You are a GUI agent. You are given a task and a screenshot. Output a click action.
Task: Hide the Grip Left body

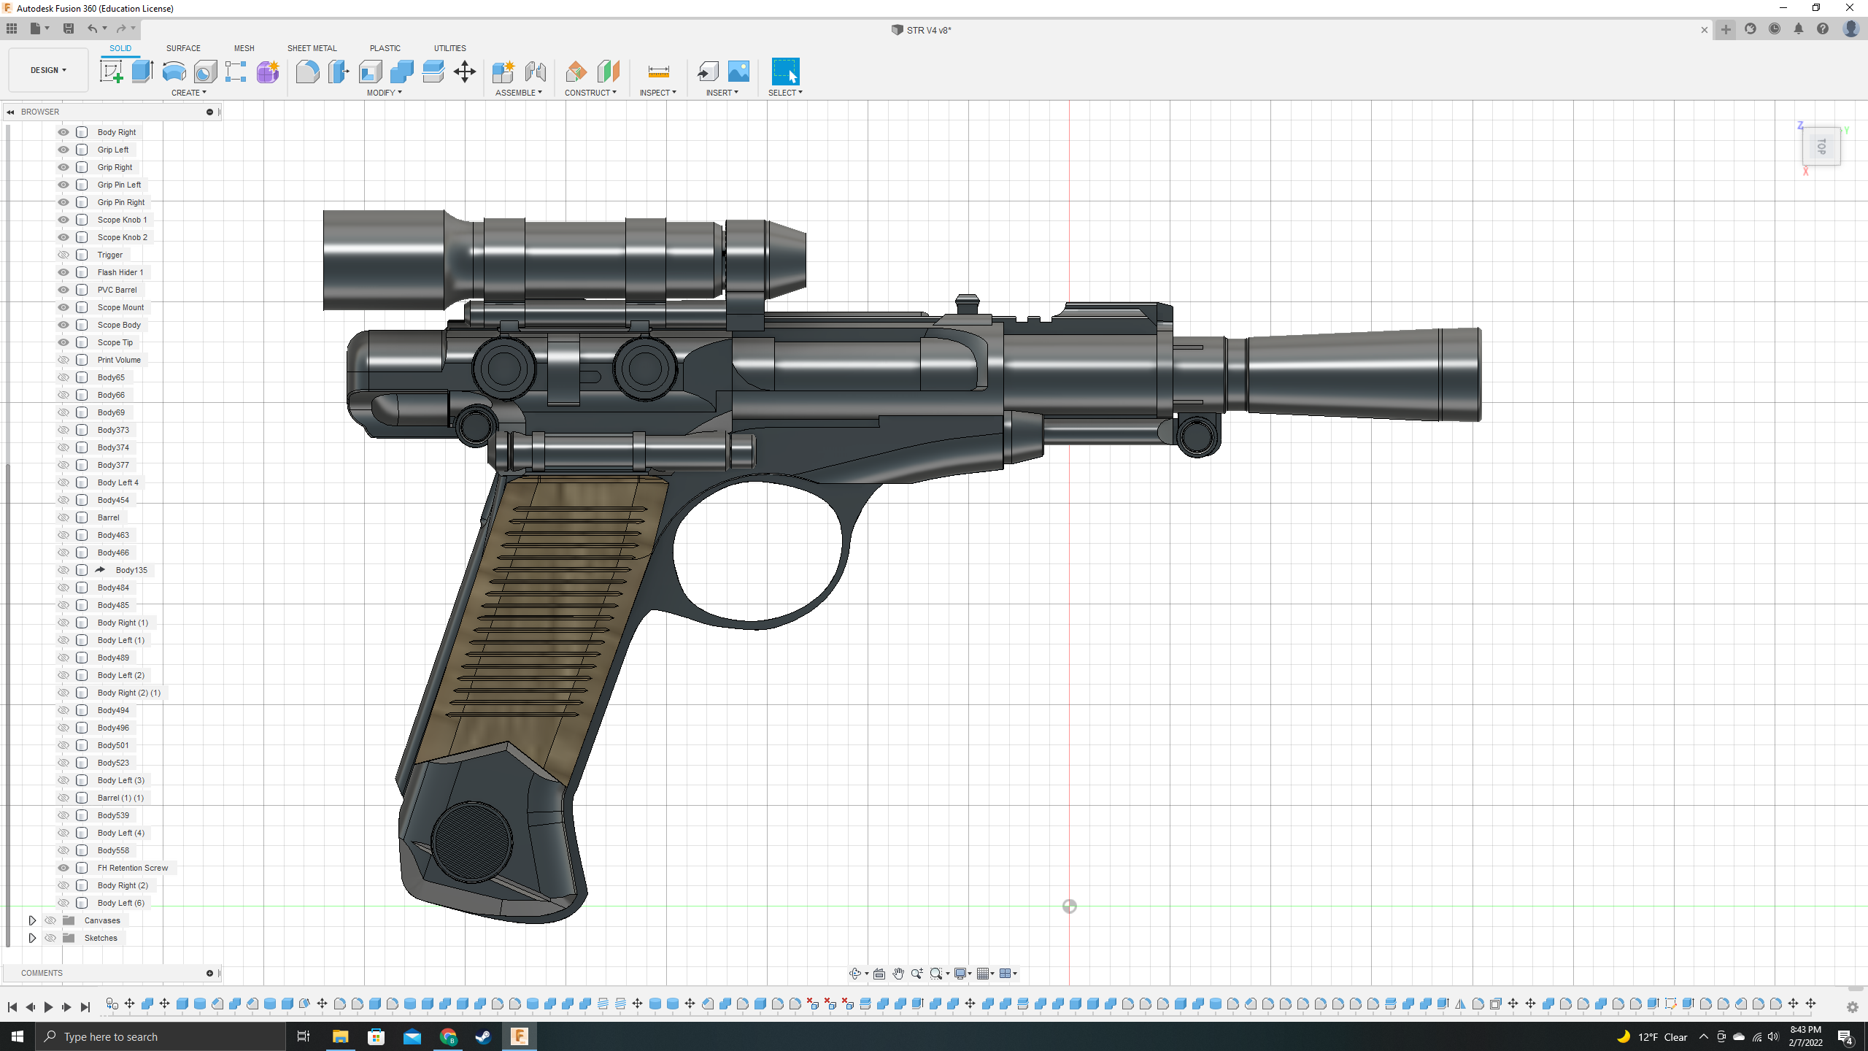click(x=63, y=150)
